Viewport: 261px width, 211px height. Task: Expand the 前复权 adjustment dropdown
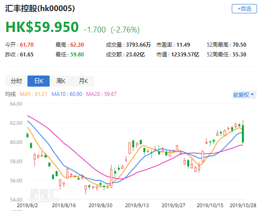[244, 95]
